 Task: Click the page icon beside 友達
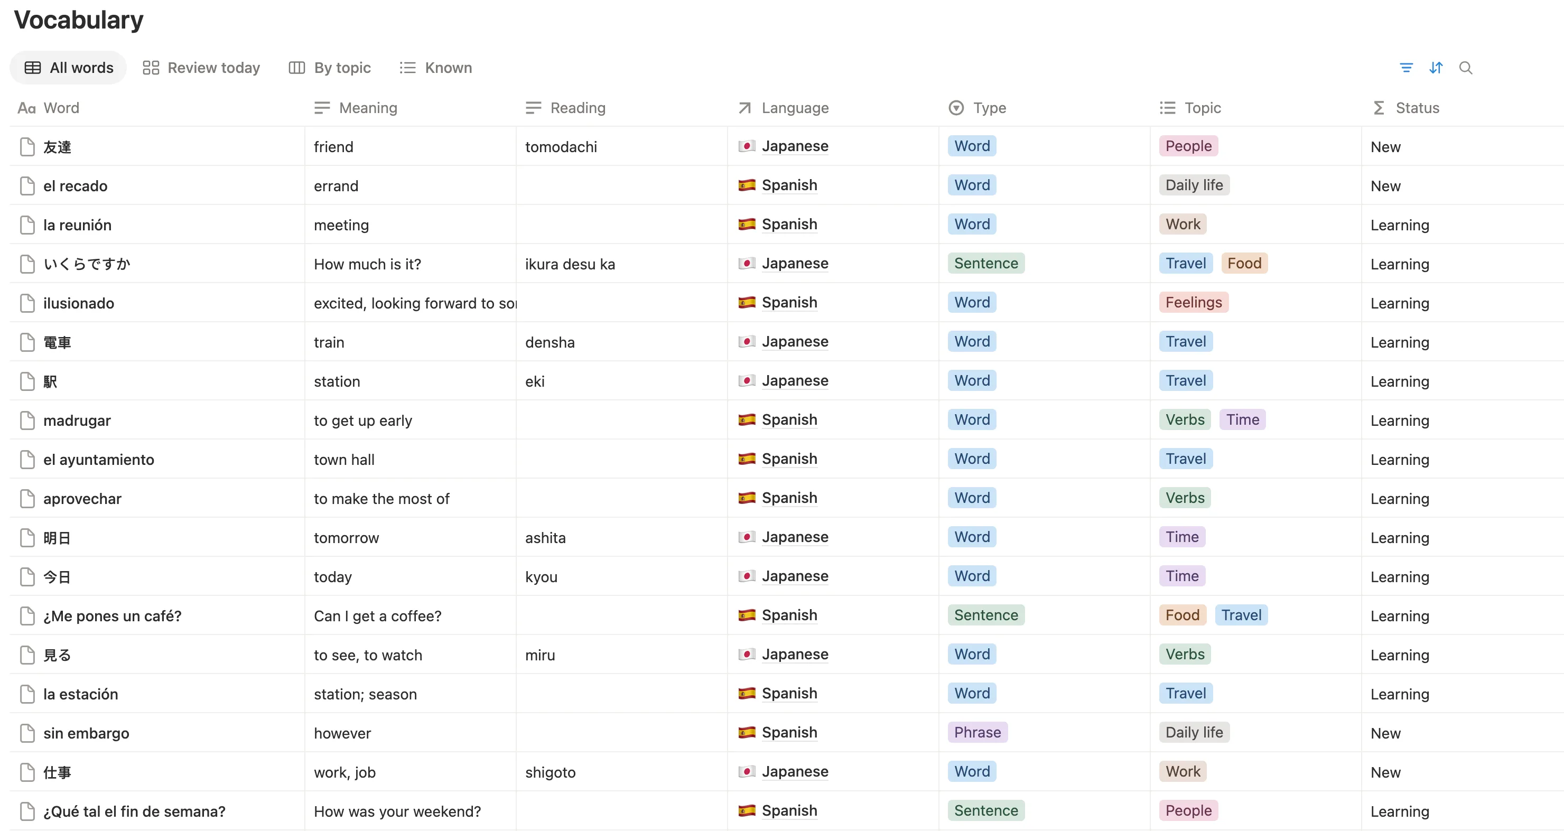27,147
